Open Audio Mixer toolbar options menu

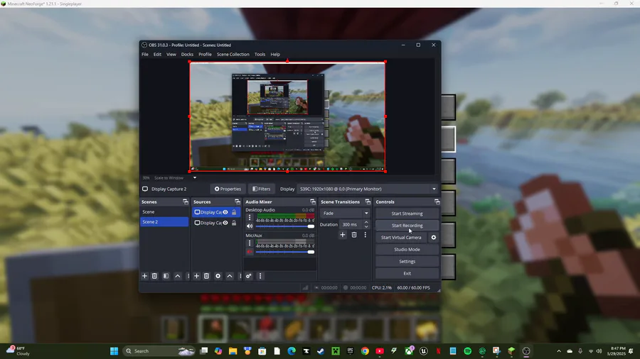pyautogui.click(x=260, y=276)
